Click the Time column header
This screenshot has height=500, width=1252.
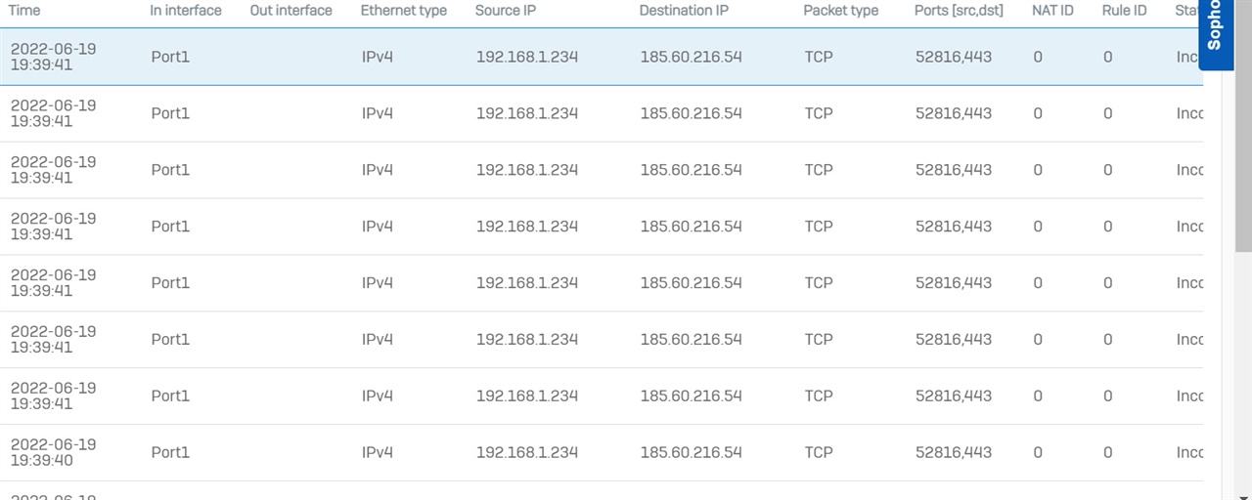tap(24, 11)
